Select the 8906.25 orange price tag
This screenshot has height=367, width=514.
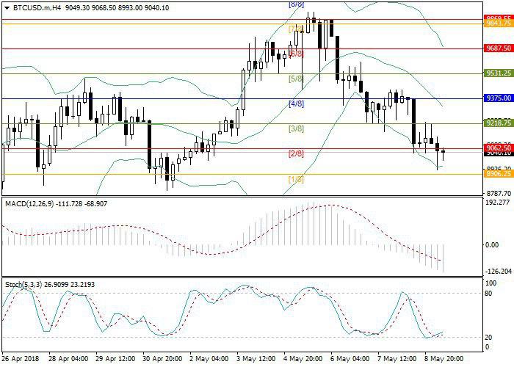(498, 175)
